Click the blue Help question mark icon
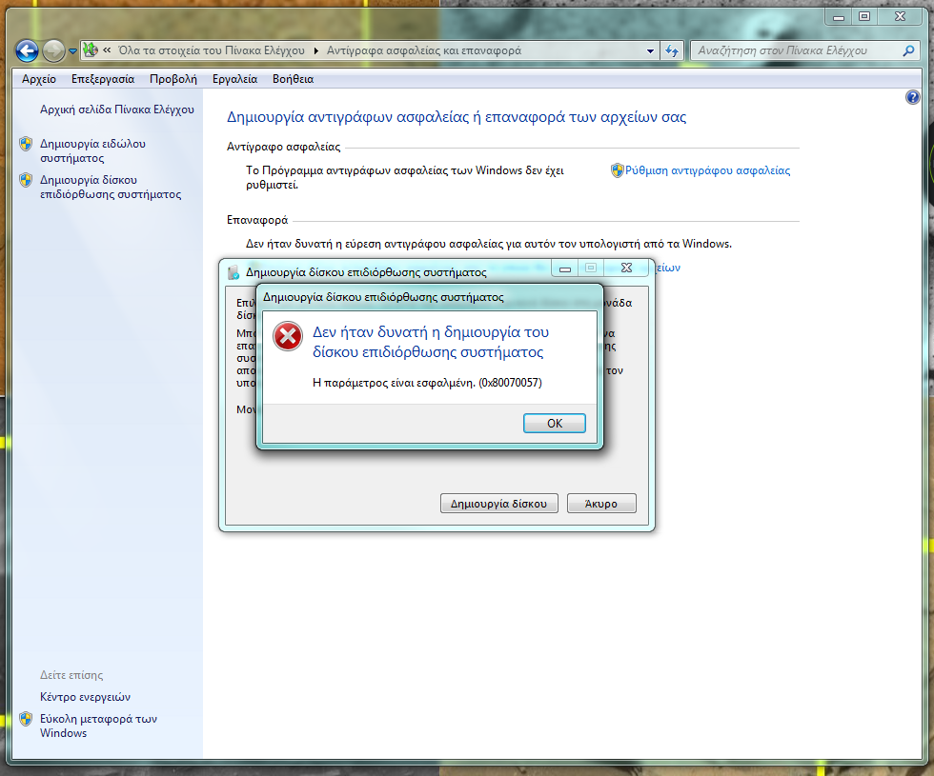Image resolution: width=934 pixels, height=776 pixels. pos(912,97)
